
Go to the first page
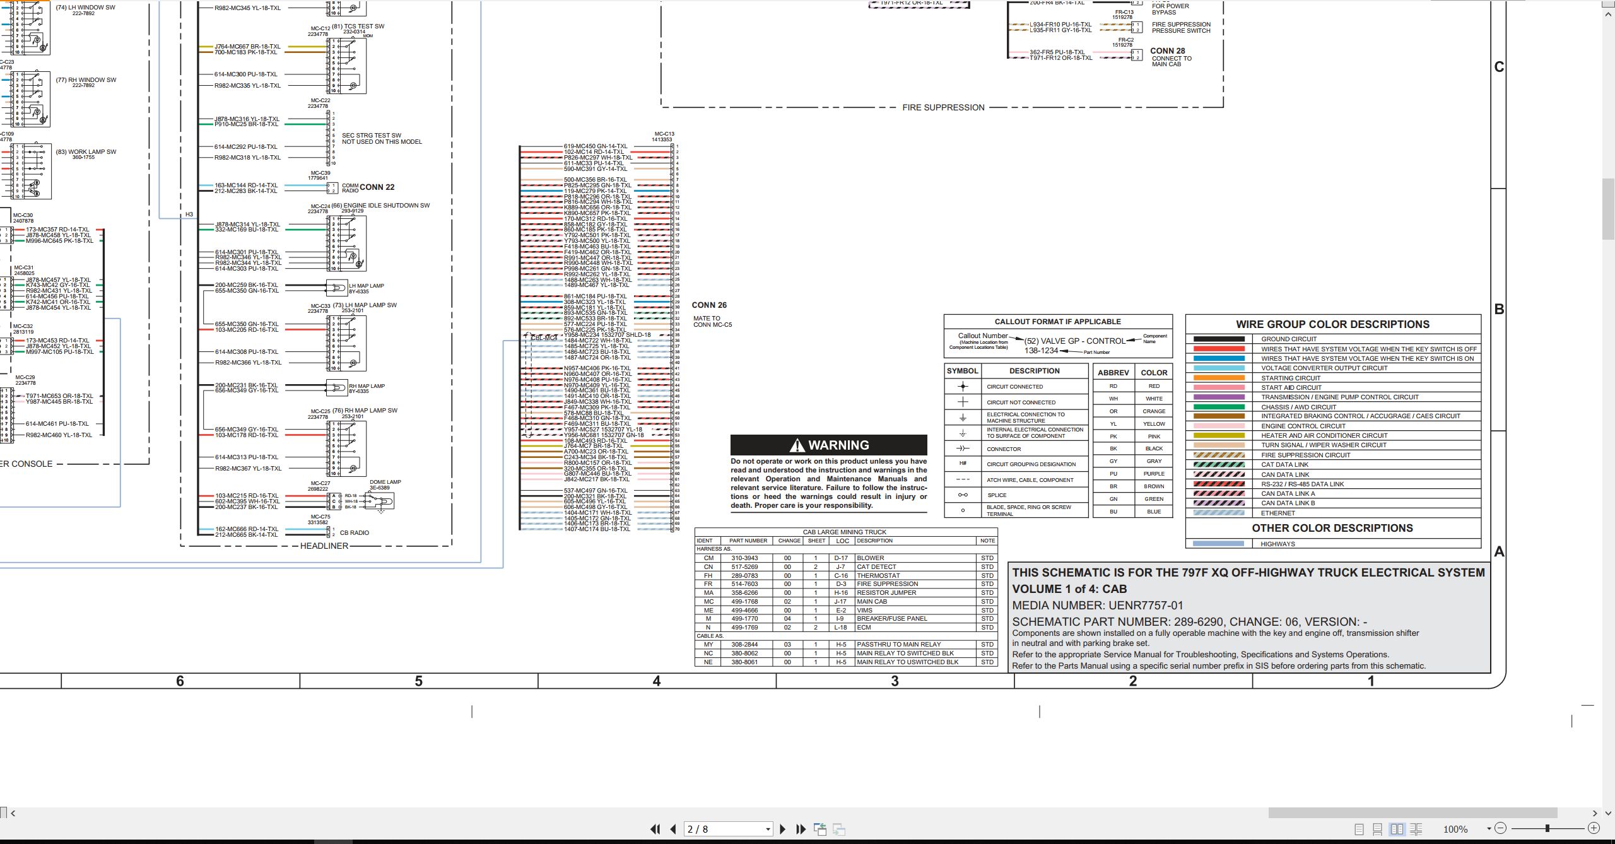[x=655, y=829]
